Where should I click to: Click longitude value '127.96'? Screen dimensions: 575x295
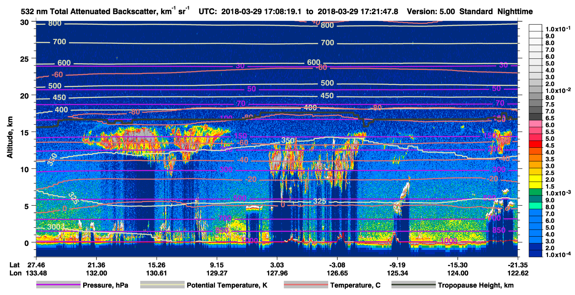point(277,273)
